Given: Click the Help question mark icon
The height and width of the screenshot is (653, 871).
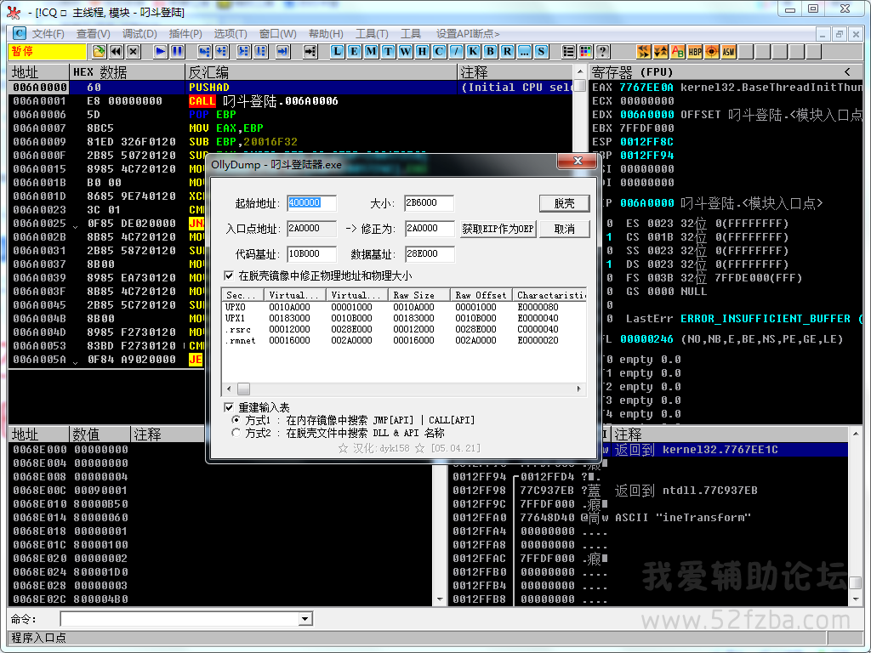Looking at the screenshot, I should pos(602,52).
